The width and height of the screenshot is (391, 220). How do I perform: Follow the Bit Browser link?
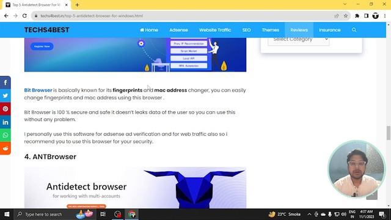tap(38, 90)
